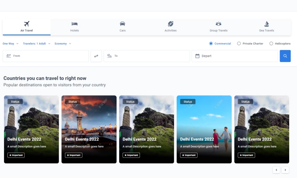The height and width of the screenshot is (178, 297).
Task: Click 'A small Description goes here' on beach card
Action: pyautogui.click(x=199, y=146)
